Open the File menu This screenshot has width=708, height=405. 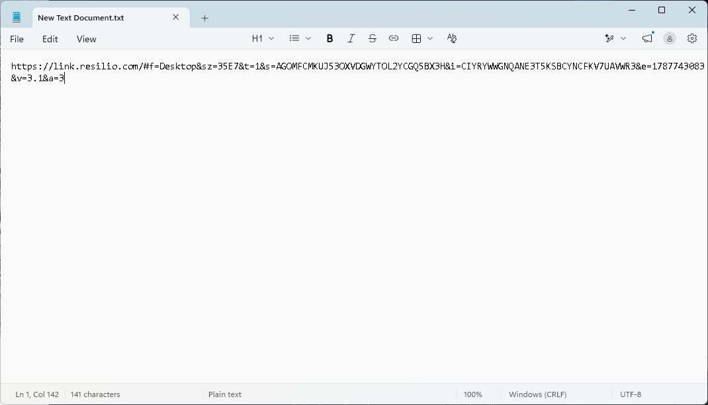[17, 39]
